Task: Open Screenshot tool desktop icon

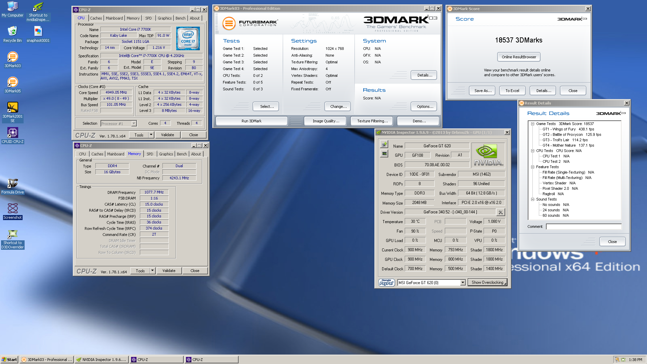Action: [12, 211]
